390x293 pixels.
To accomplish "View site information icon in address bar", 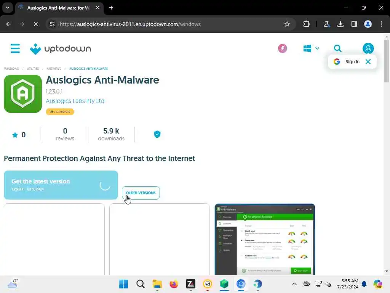I will click(52, 24).
